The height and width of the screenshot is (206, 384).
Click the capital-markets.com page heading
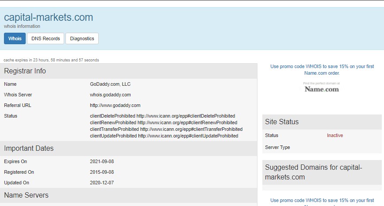[49, 17]
